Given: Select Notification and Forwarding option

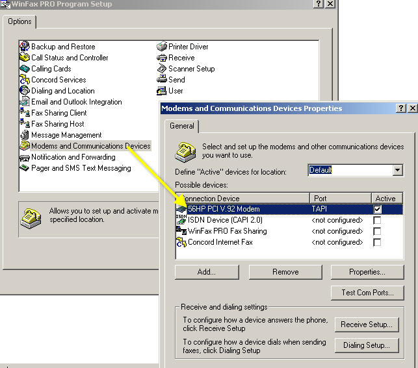Looking at the screenshot, I should point(73,157).
